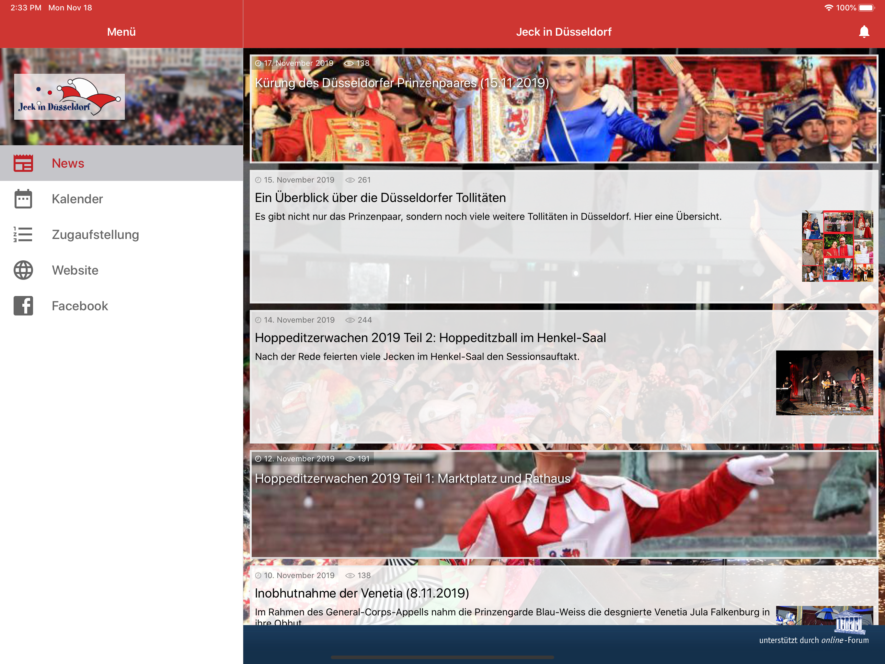Image resolution: width=885 pixels, height=664 pixels.
Task: Open article Inobhutnahme der Venetia
Action: click(564, 596)
